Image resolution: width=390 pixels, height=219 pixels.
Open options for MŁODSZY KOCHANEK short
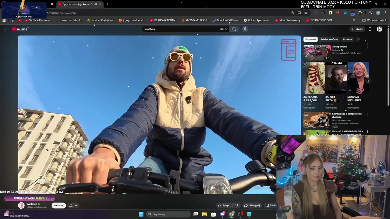[x=366, y=98]
